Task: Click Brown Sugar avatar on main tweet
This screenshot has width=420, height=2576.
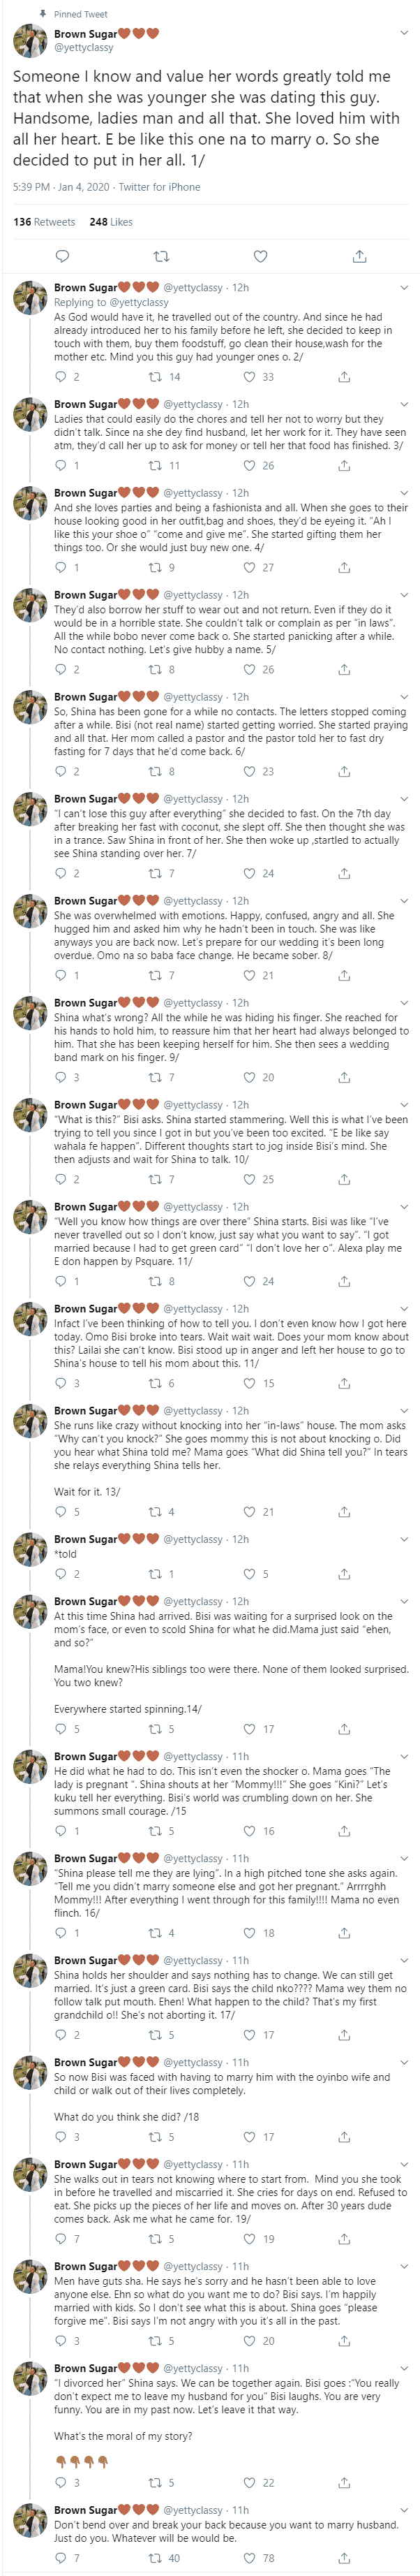Action: point(30,41)
